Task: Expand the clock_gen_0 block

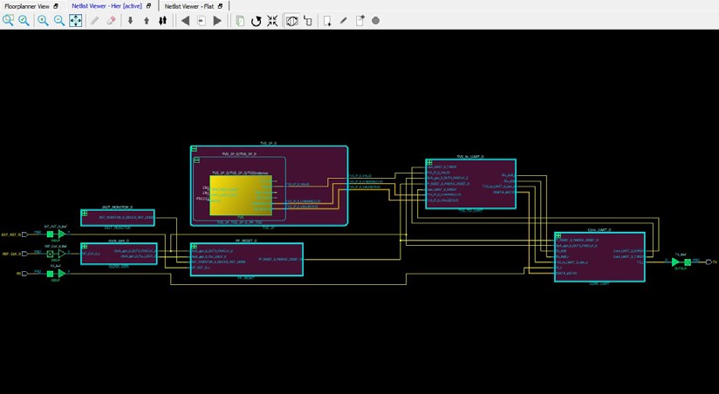Action: pyautogui.click(x=84, y=247)
